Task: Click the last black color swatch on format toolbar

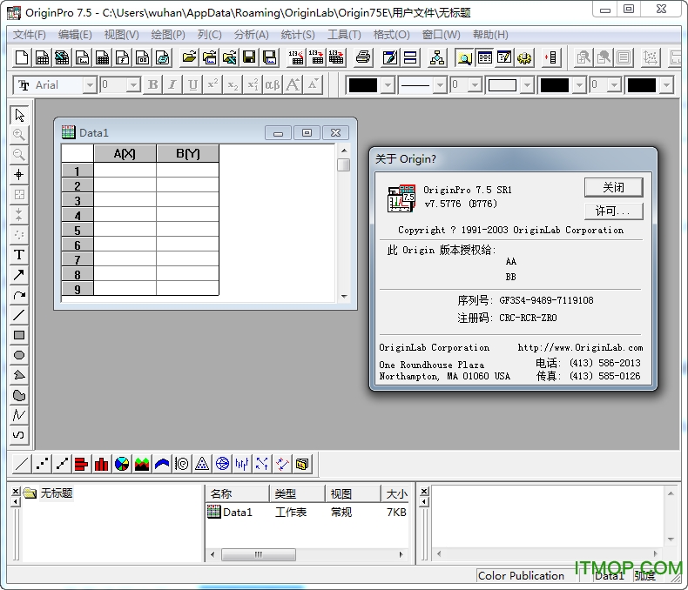Action: click(642, 85)
